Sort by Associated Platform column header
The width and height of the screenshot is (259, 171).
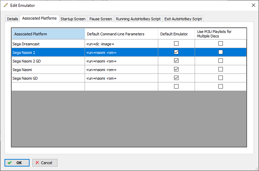(48, 34)
